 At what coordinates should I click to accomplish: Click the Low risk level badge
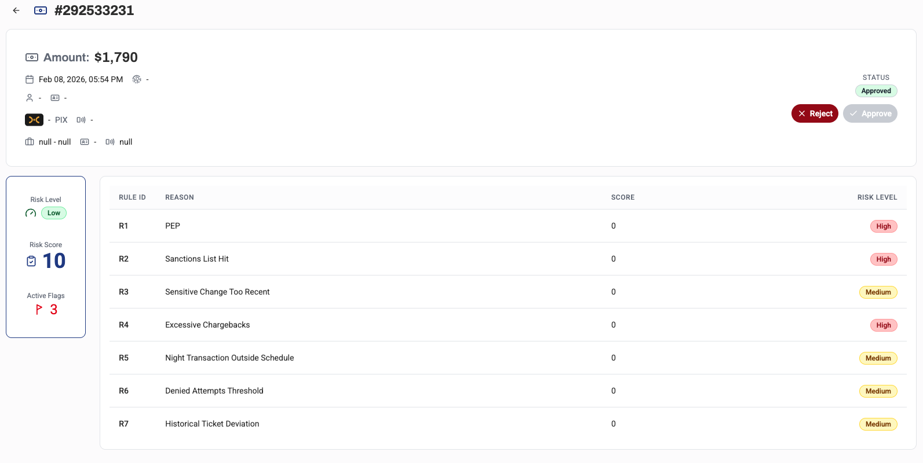(54, 213)
